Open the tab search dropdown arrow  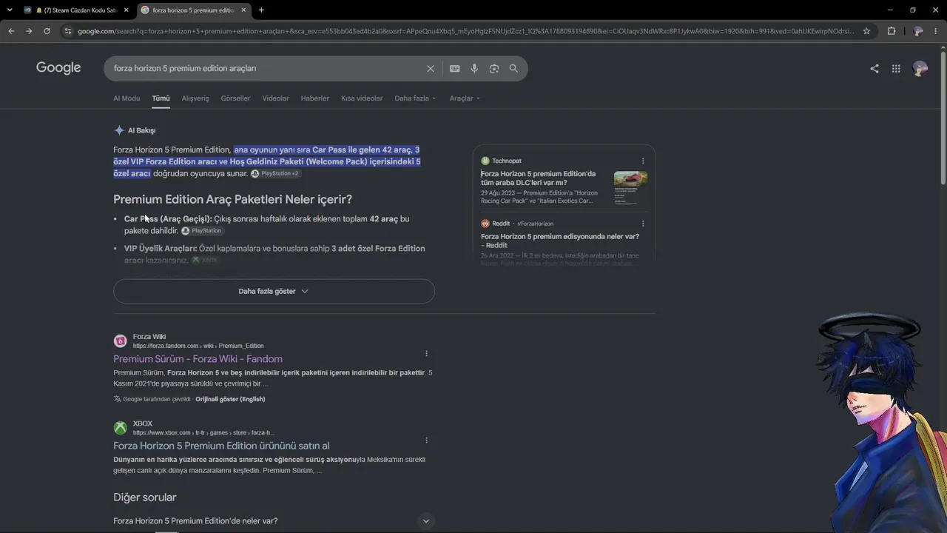click(x=10, y=10)
